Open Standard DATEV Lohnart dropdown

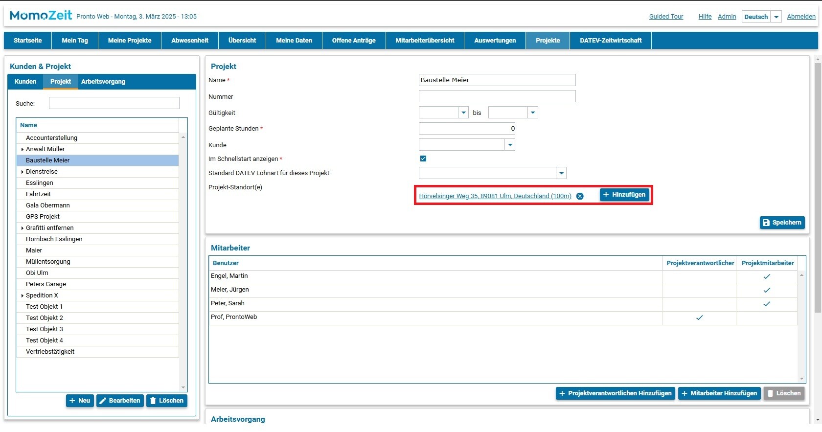(x=561, y=173)
